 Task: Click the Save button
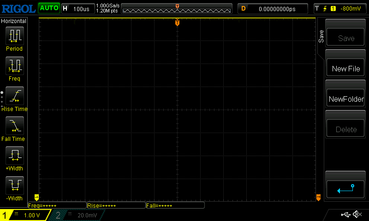pyautogui.click(x=345, y=37)
